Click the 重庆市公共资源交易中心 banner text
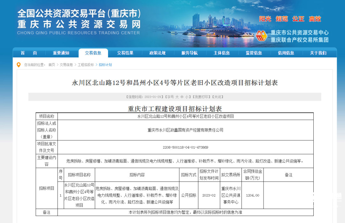The width and height of the screenshot is (345, 223). pyautogui.click(x=299, y=33)
